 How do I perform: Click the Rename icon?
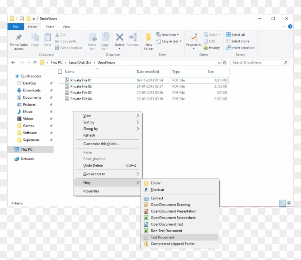133,37
